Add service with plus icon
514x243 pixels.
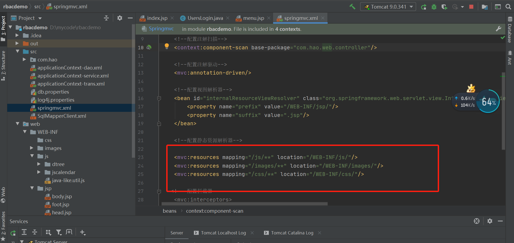[83, 232]
